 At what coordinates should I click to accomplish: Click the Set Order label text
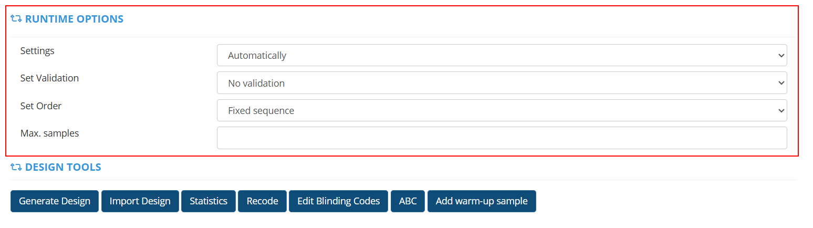pyautogui.click(x=41, y=106)
